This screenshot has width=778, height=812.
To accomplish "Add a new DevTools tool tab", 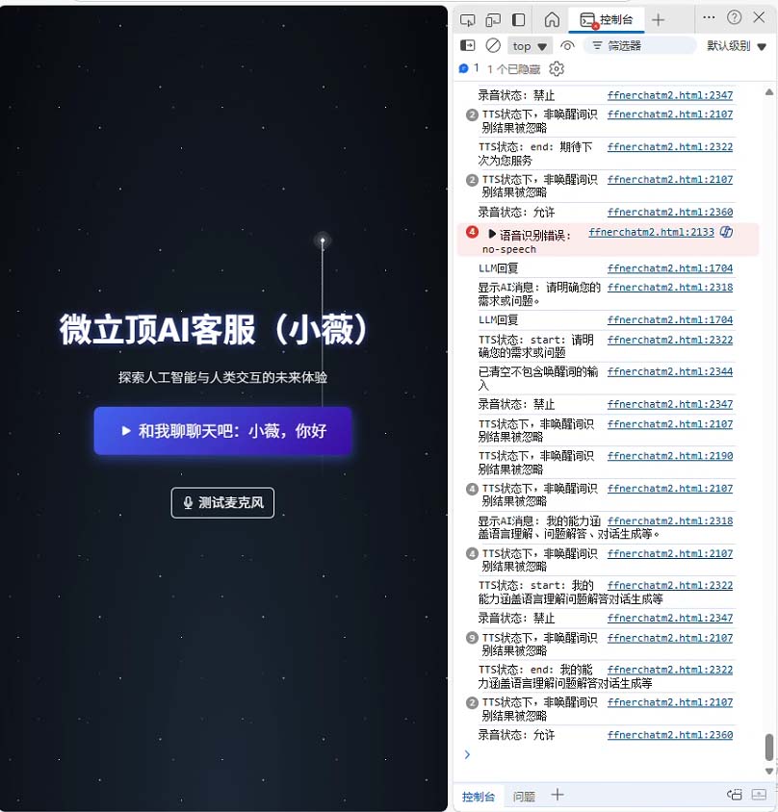I will (x=658, y=19).
